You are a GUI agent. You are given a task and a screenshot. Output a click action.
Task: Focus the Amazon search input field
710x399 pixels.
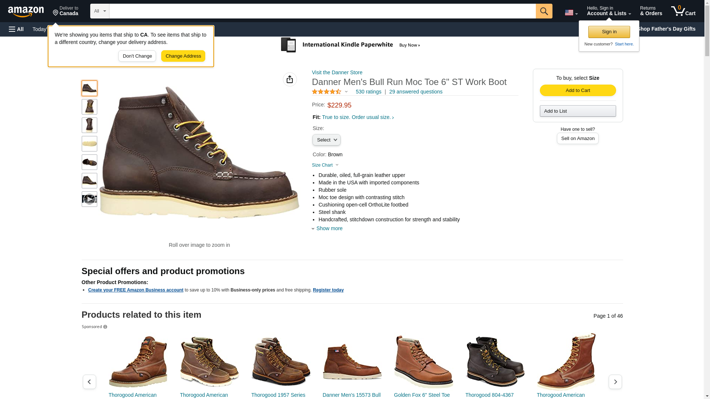322,11
